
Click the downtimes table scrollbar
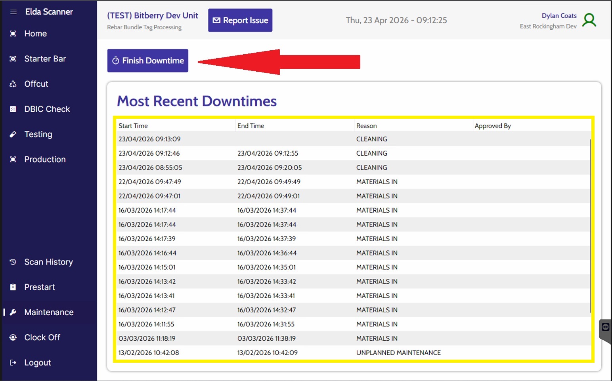590,226
